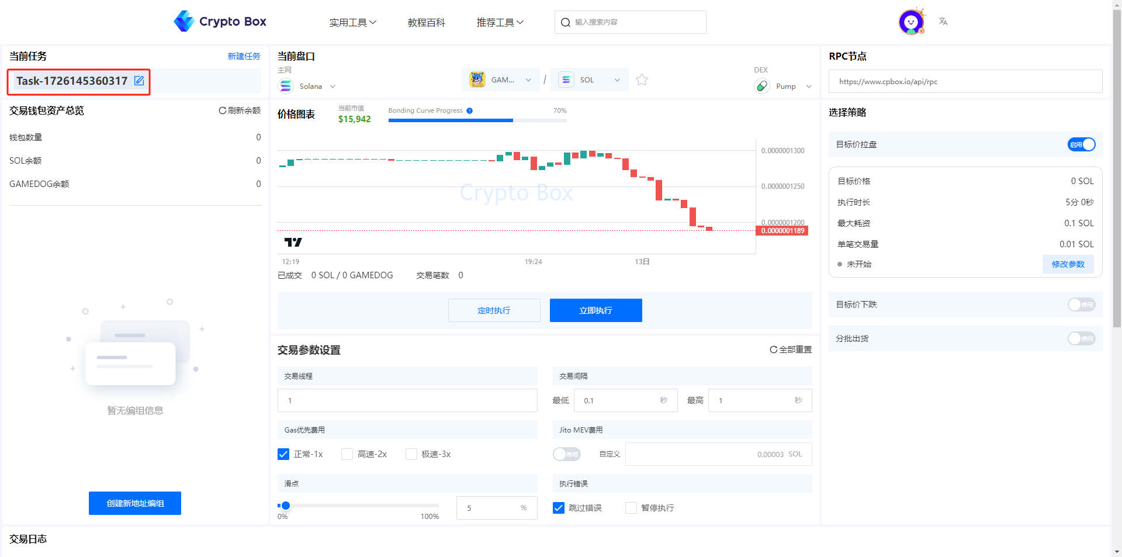
Task: Click the search input field
Action: tap(630, 22)
